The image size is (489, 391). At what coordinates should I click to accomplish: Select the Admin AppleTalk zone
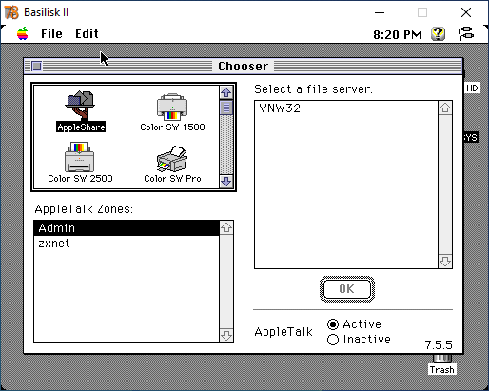127,228
